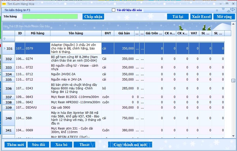Click the Thêm mới button

(15, 145)
